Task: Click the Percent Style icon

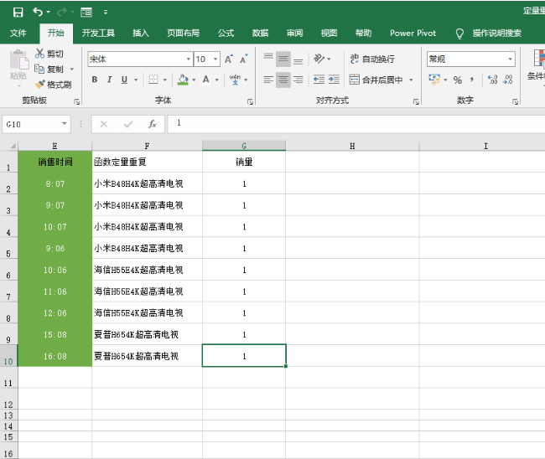Action: (x=458, y=80)
